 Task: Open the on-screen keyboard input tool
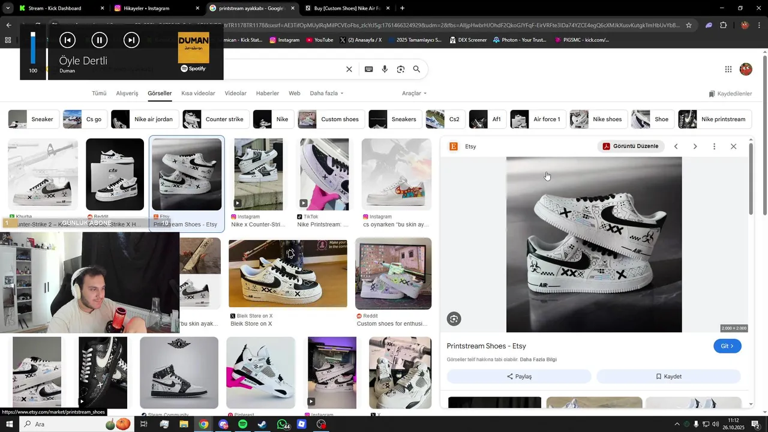coord(369,69)
